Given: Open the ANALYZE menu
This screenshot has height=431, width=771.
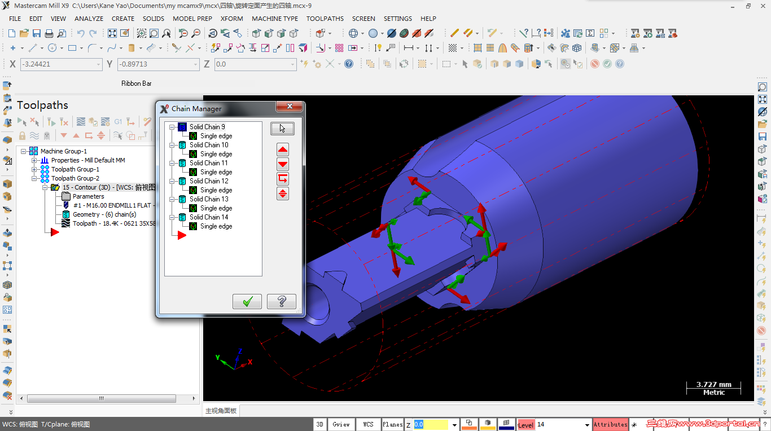Looking at the screenshot, I should pos(89,19).
